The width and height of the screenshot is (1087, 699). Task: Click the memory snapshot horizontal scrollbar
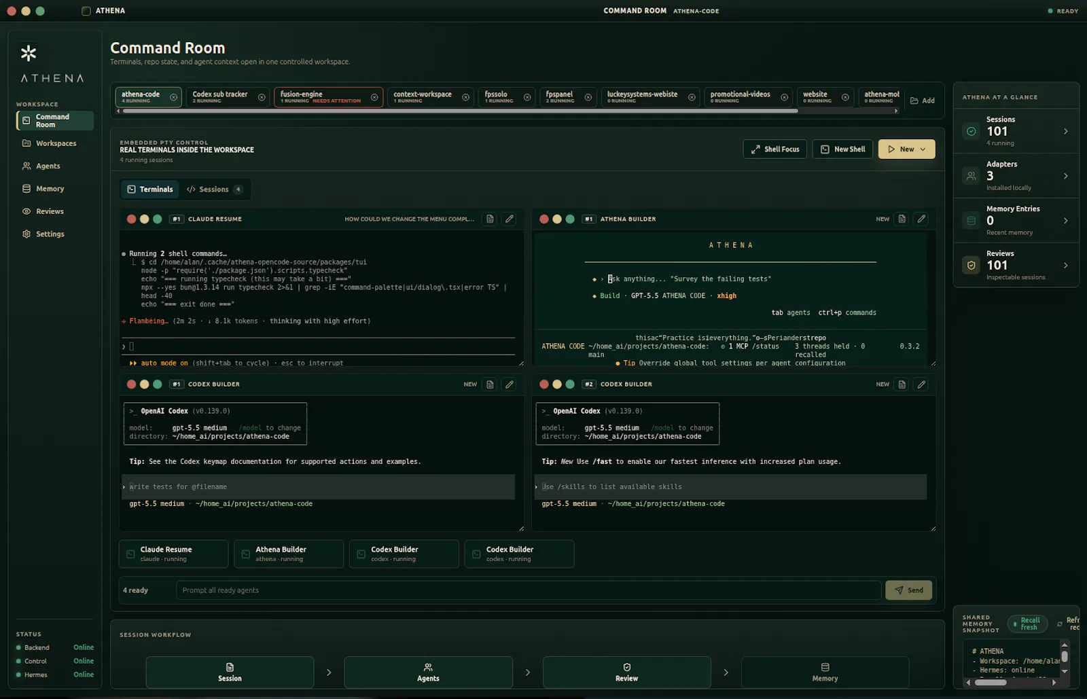pyautogui.click(x=991, y=682)
